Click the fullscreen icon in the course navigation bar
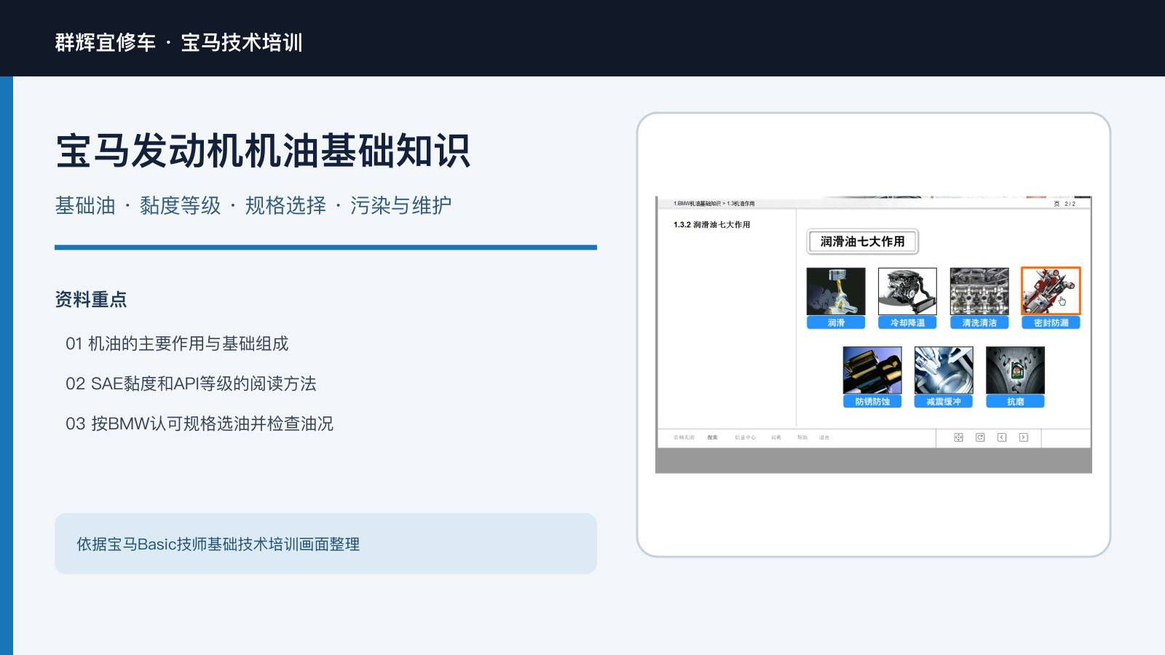The image size is (1165, 655). tap(958, 437)
